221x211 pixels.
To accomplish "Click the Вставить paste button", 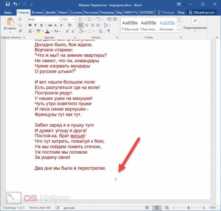I will [10, 24].
